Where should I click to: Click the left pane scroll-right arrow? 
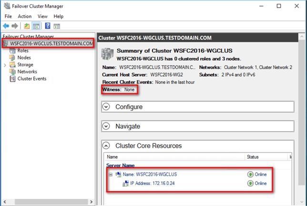(91, 202)
